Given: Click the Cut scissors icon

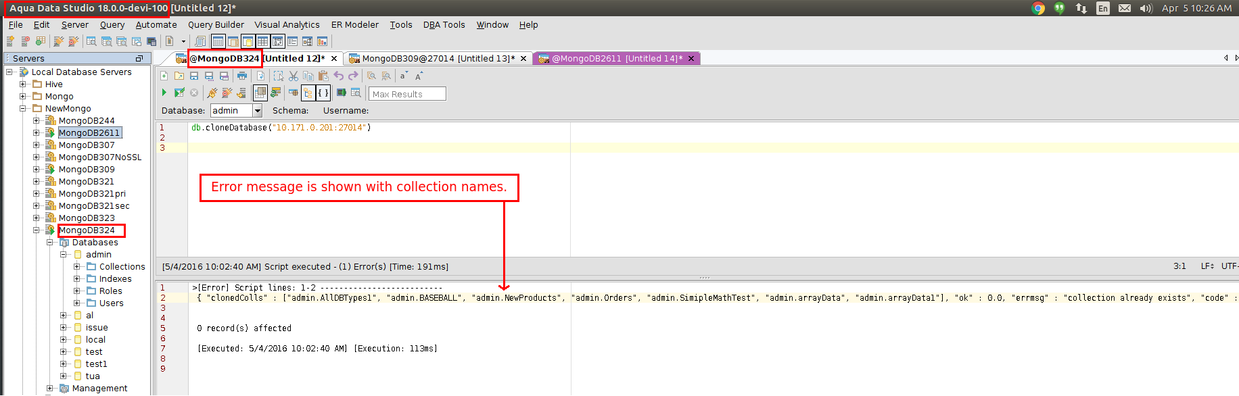Looking at the screenshot, I should point(294,76).
